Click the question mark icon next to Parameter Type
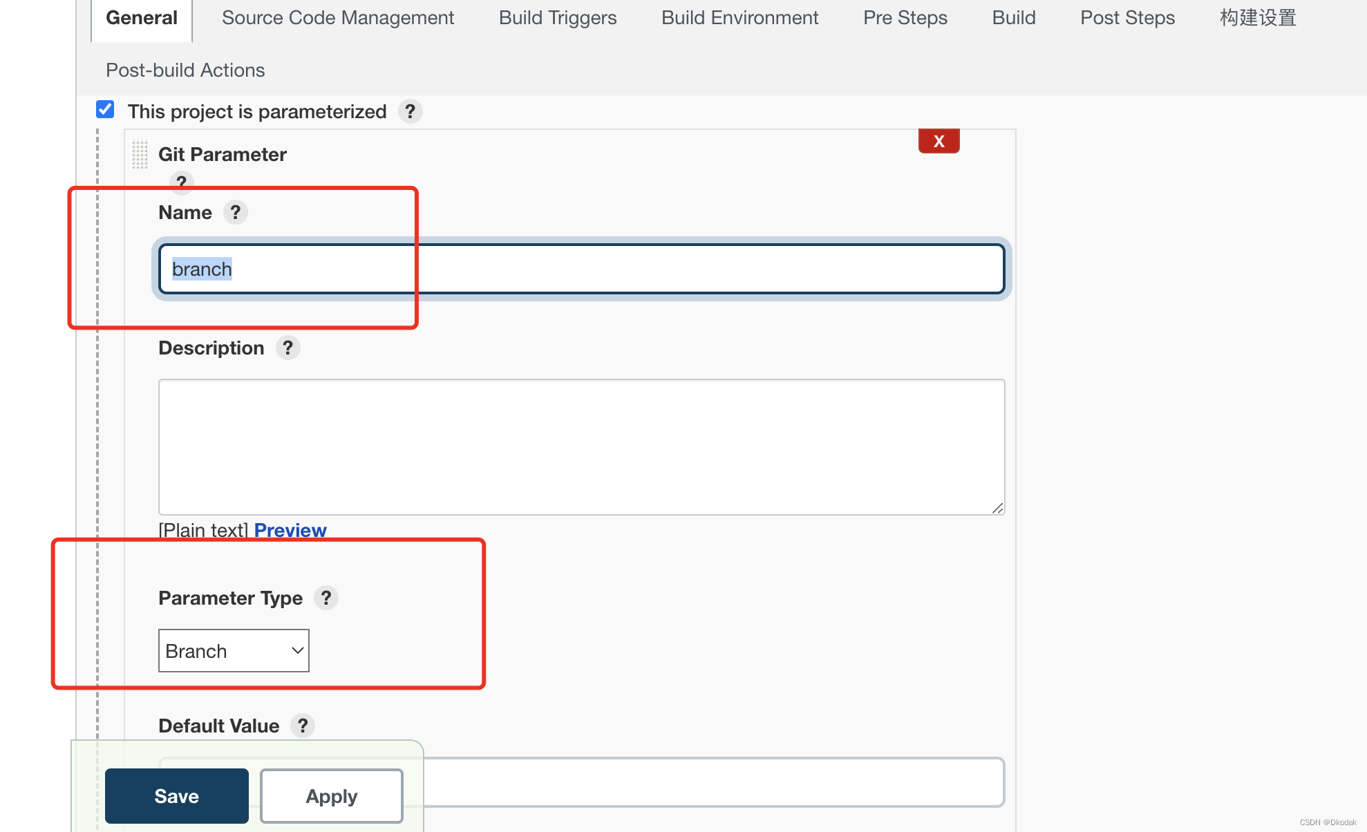The image size is (1367, 832). [x=327, y=598]
